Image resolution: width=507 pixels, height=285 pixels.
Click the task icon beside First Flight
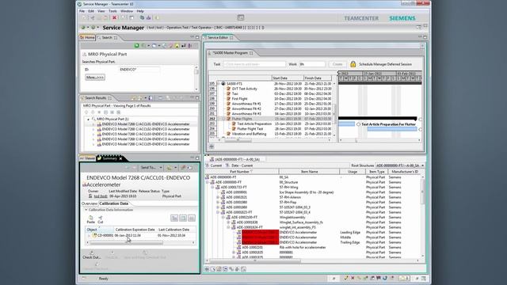point(228,98)
